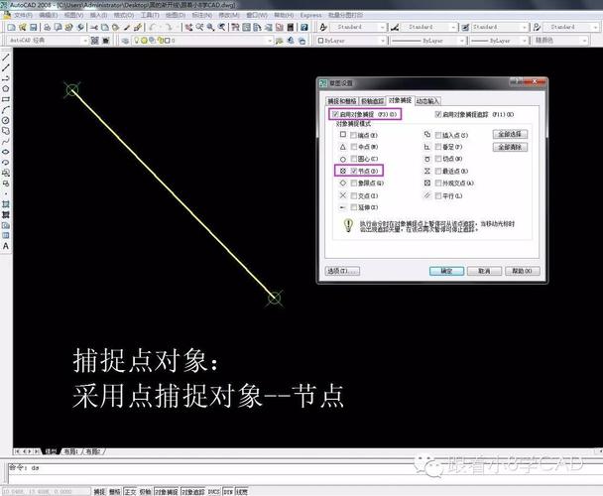Enable 象限点 quadrant snap checkbox

click(354, 184)
